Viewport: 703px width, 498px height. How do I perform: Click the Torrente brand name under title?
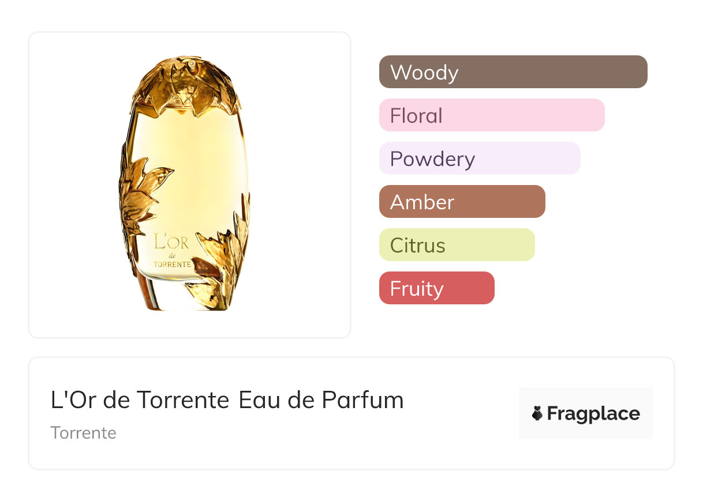click(83, 433)
